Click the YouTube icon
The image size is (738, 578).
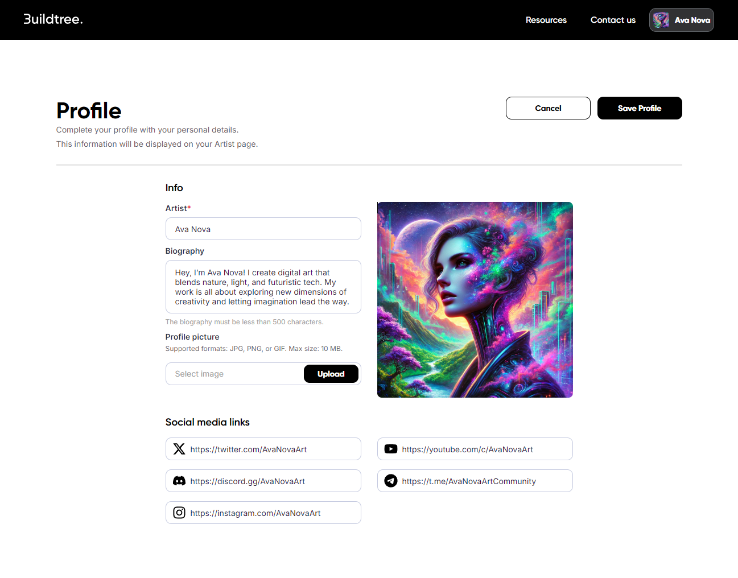(x=391, y=449)
